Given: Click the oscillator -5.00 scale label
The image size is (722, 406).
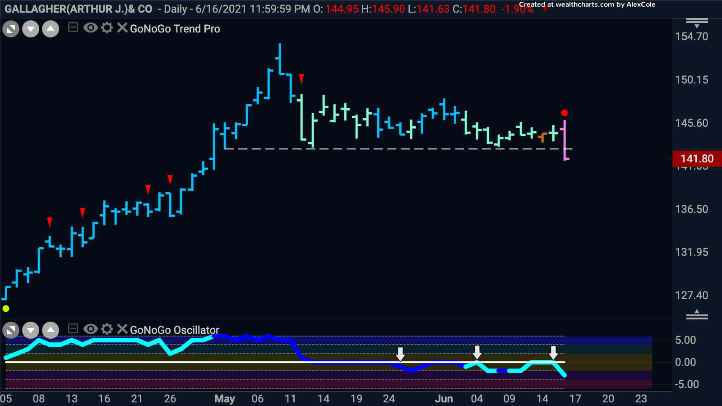Looking at the screenshot, I should click(686, 384).
